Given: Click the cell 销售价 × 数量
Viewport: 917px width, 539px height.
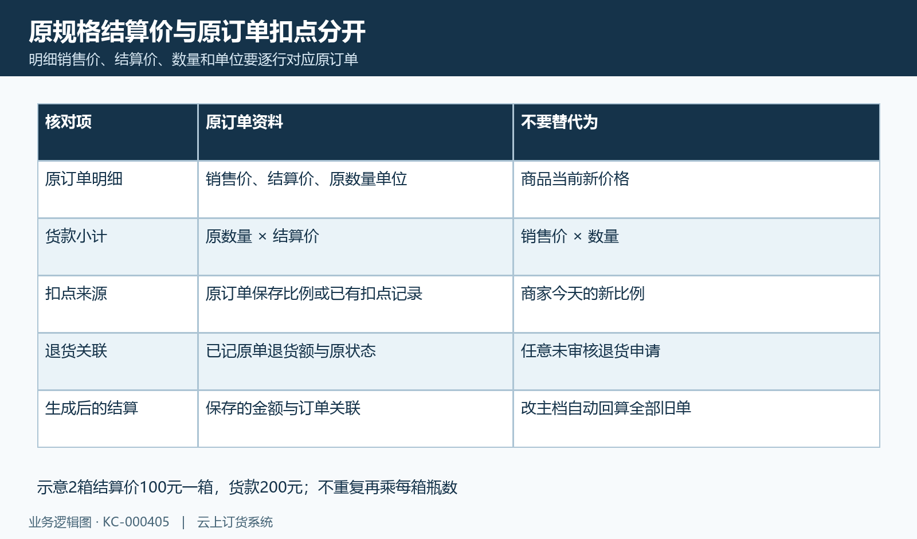Looking at the screenshot, I should click(x=696, y=247).
